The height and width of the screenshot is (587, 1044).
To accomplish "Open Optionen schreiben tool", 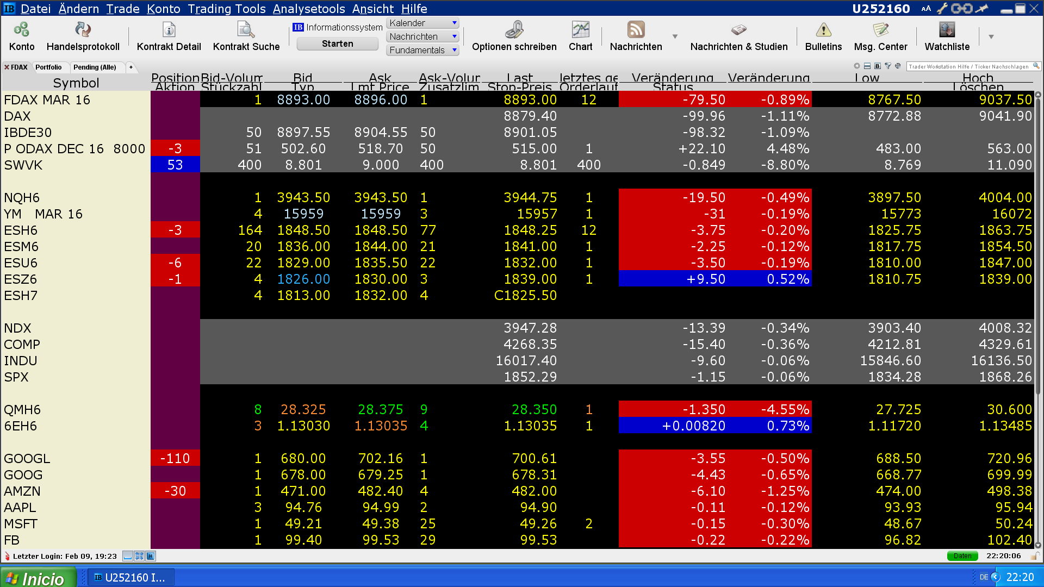I will [x=514, y=30].
